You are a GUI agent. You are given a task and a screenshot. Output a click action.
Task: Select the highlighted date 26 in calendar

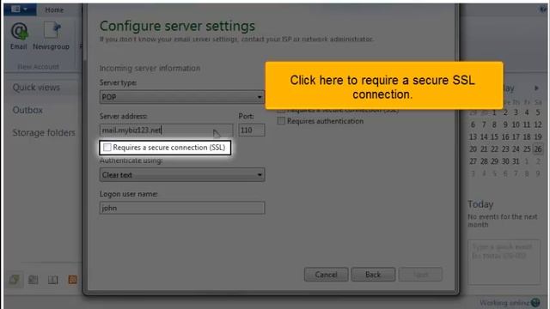(x=538, y=148)
